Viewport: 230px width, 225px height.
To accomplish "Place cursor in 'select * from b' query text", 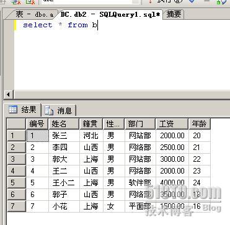I will click(60, 25).
